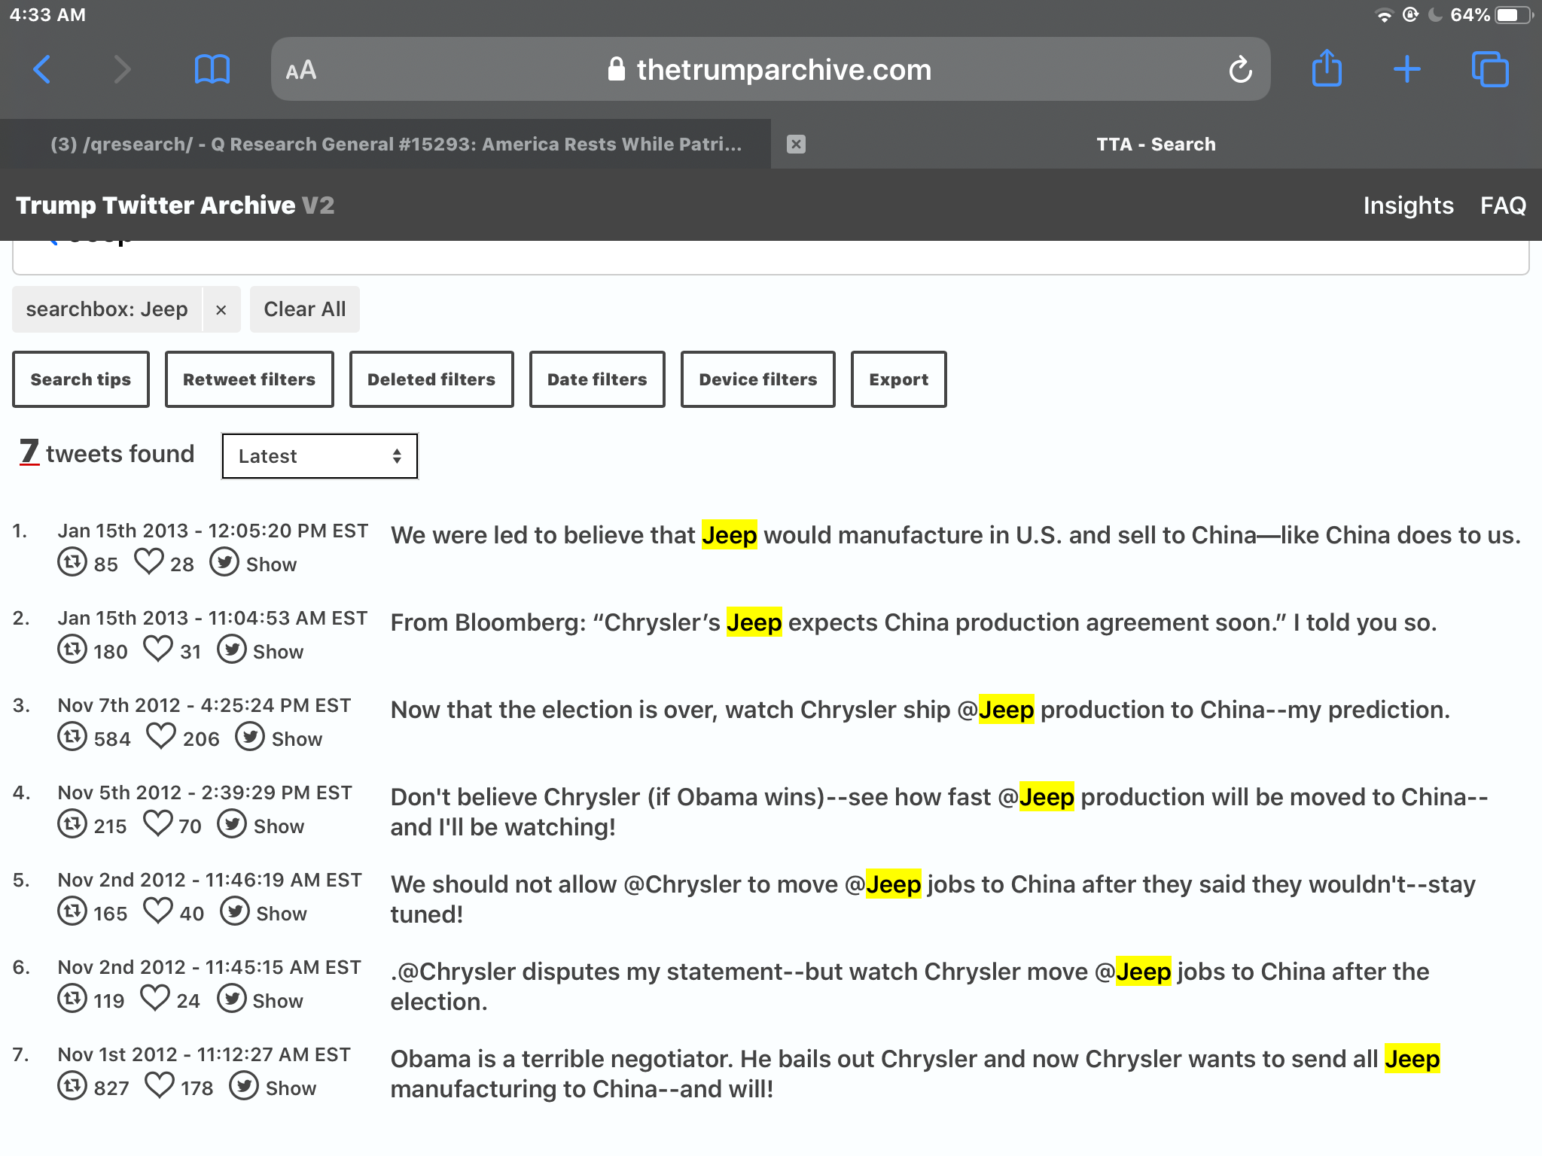Click the Wi-Fi status icon
The width and height of the screenshot is (1542, 1156).
[1384, 15]
